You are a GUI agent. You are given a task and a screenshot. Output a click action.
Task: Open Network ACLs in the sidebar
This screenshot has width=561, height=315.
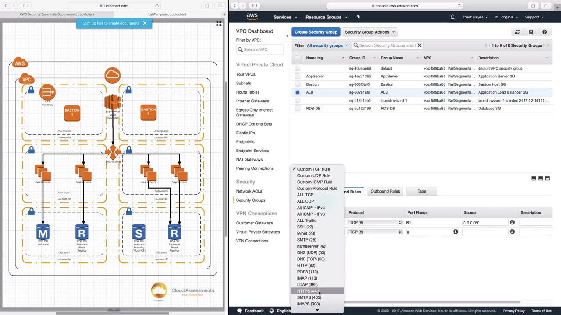249,191
